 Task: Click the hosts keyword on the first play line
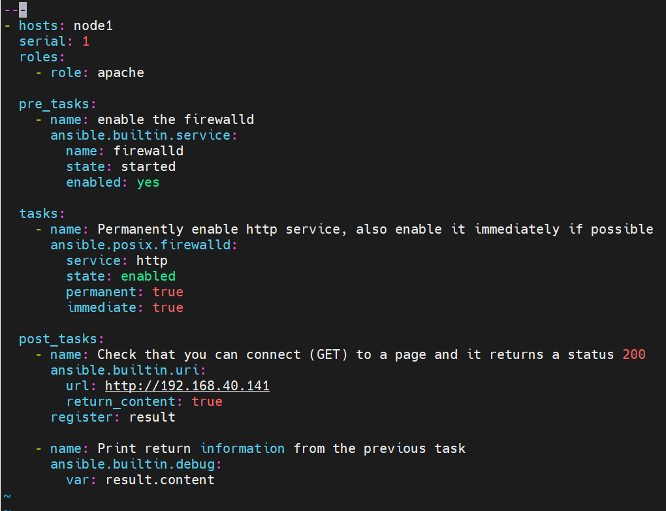[x=38, y=25]
